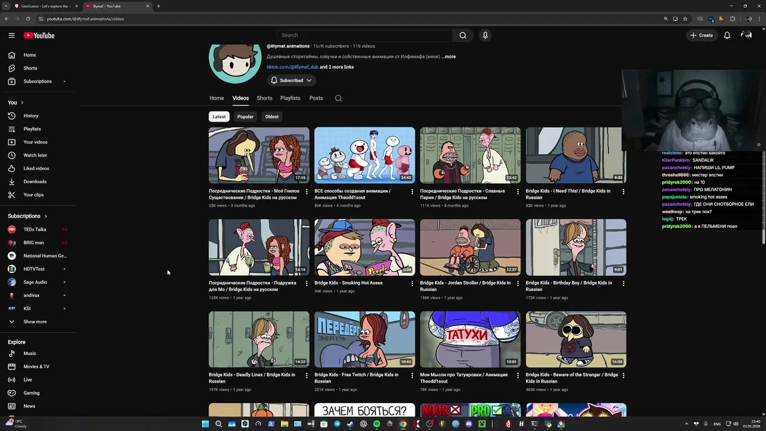Screen dimensions: 766x431
Task: Go to YouTube home via logo
Action: pyautogui.click(x=39, y=35)
